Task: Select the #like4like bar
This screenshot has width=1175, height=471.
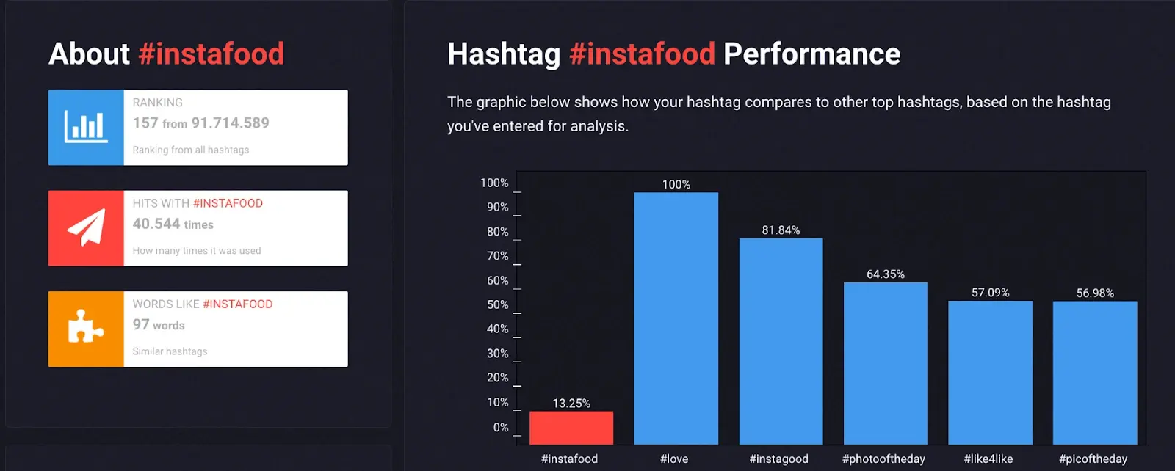Action: [990, 370]
